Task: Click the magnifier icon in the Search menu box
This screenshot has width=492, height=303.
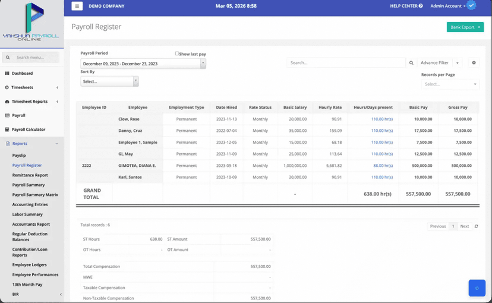Action: (8, 58)
